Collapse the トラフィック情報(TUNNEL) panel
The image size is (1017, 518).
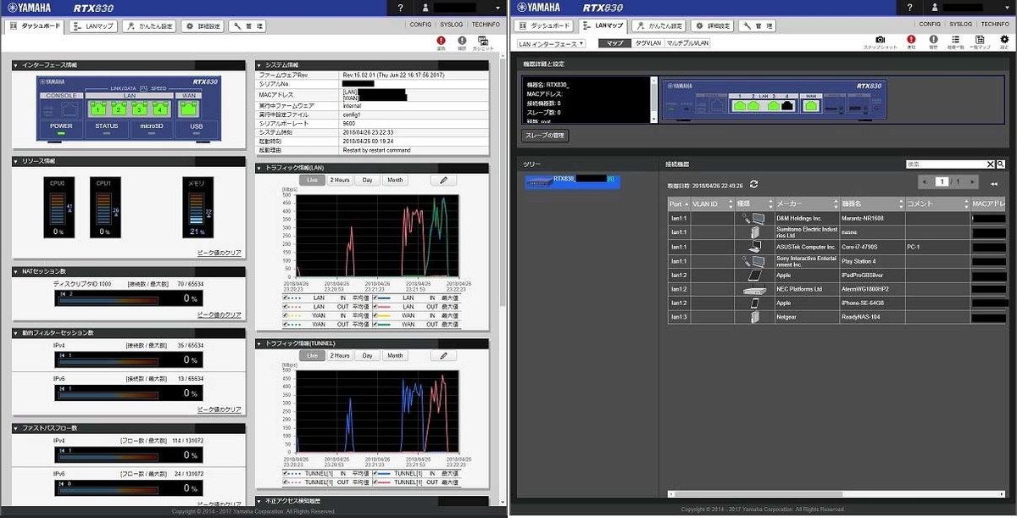click(x=260, y=343)
